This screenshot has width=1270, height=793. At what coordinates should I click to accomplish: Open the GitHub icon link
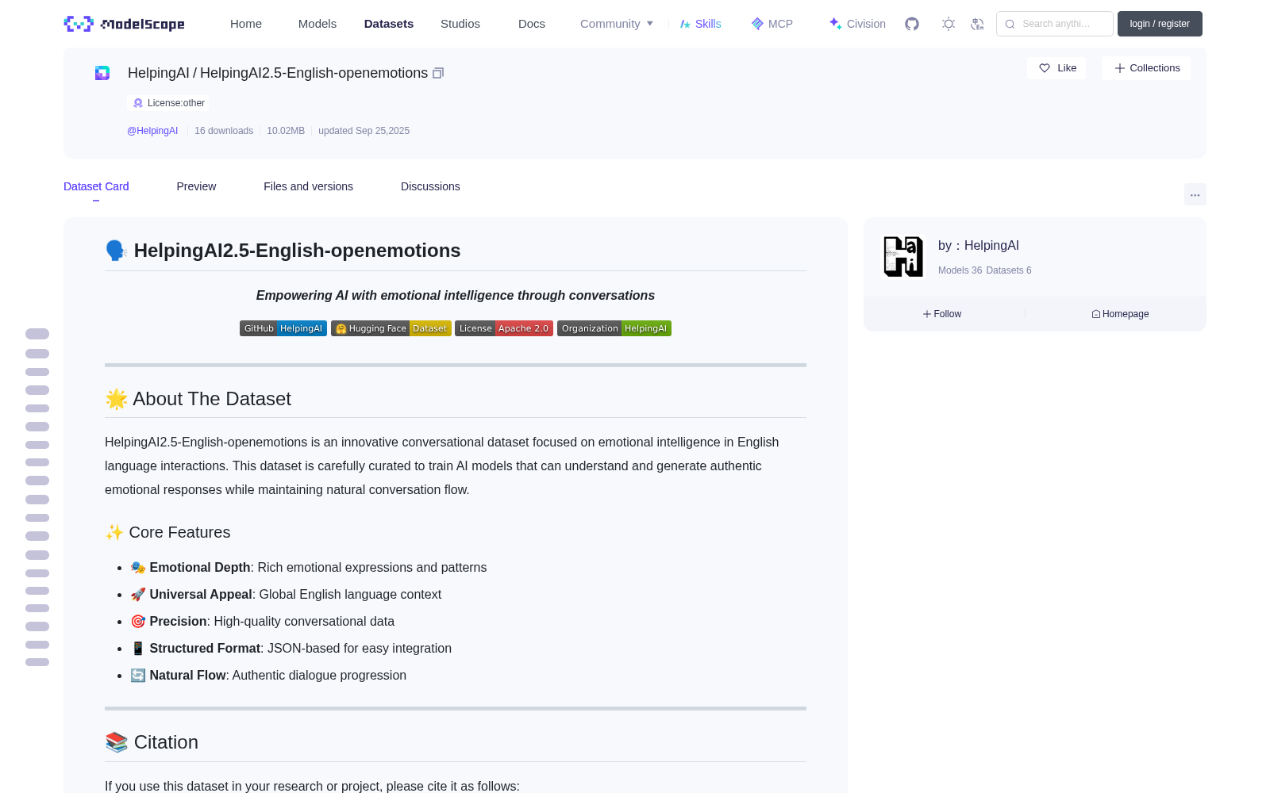[x=912, y=24]
